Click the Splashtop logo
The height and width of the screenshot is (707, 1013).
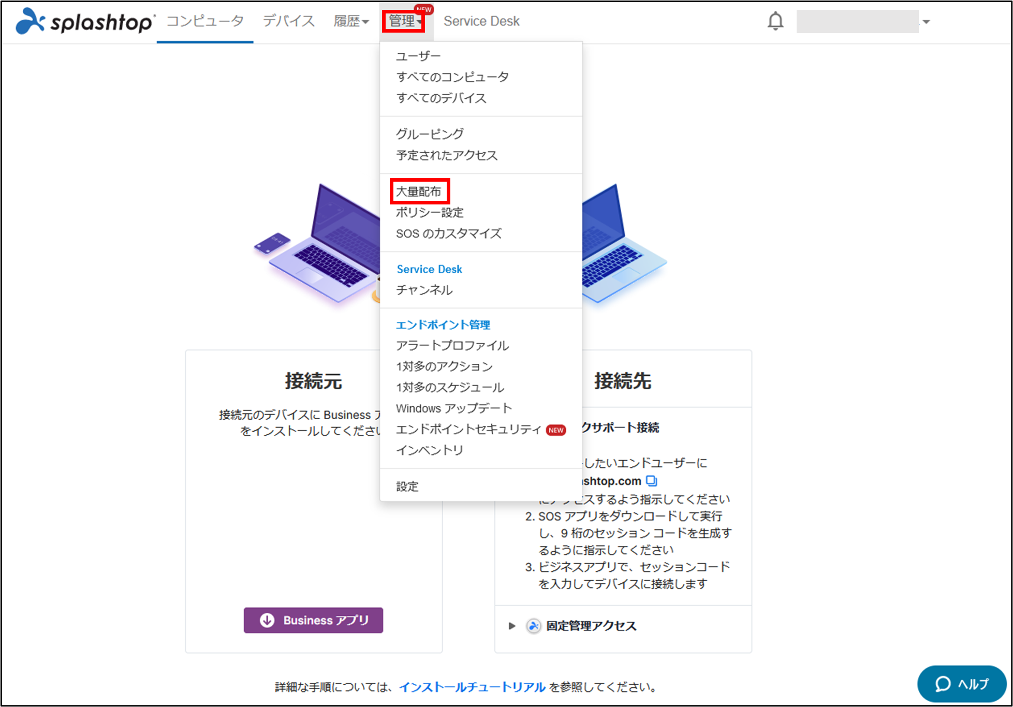coord(84,21)
